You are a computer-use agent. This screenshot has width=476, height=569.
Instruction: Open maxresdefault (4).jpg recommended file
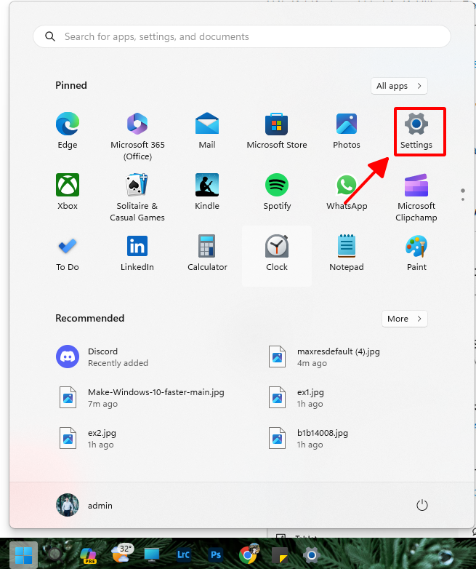(324, 357)
